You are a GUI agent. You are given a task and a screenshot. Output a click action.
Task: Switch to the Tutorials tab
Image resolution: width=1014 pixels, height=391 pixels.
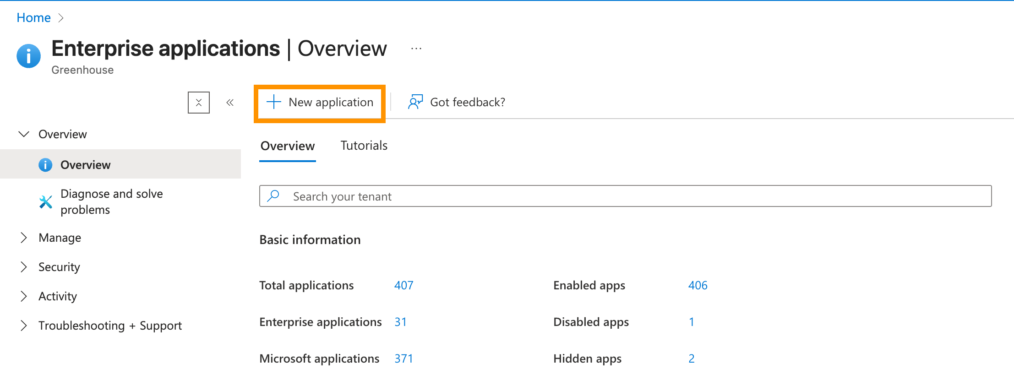[x=364, y=146]
